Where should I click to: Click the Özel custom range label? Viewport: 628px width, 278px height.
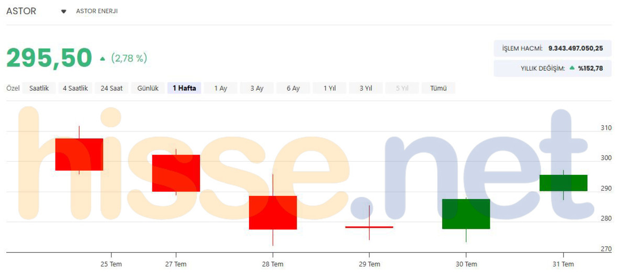pos(13,88)
